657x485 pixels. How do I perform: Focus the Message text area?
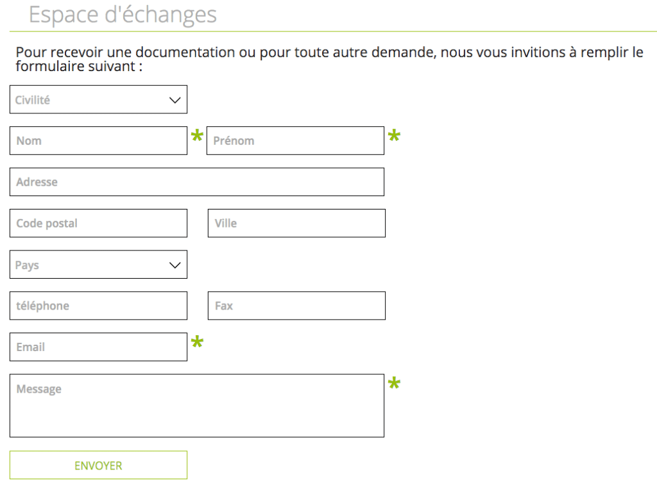click(196, 406)
